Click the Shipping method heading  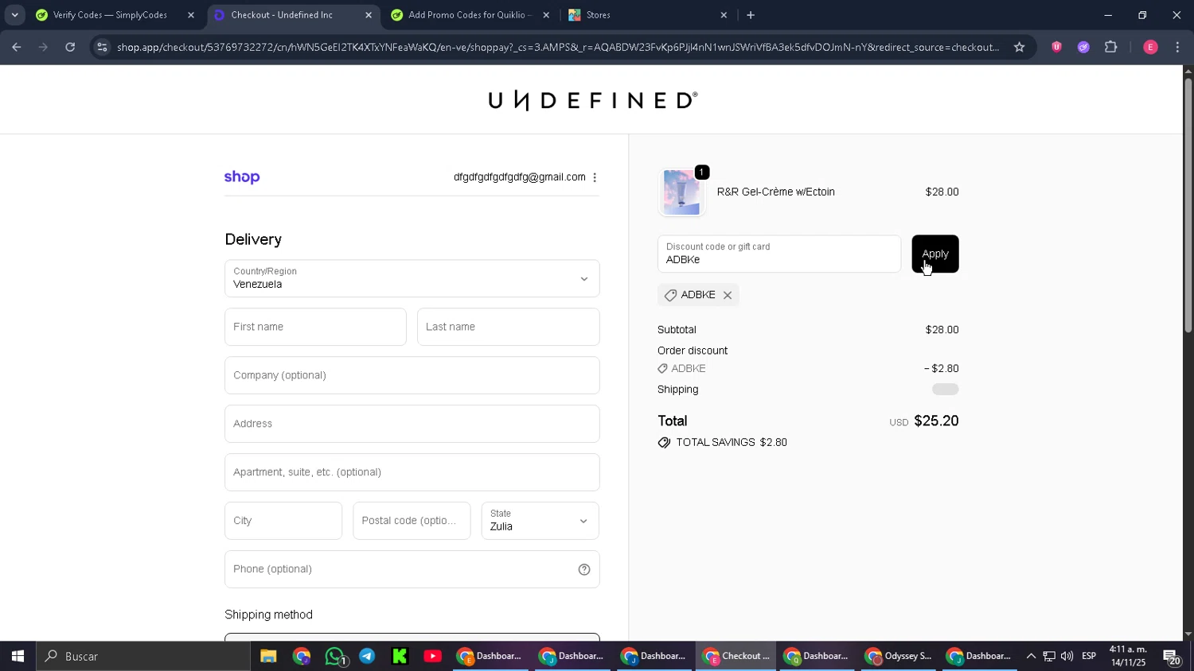(x=268, y=615)
